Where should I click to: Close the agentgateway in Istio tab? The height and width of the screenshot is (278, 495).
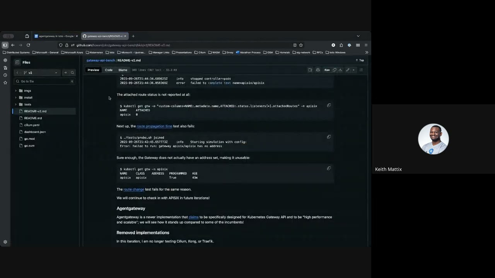(77, 36)
